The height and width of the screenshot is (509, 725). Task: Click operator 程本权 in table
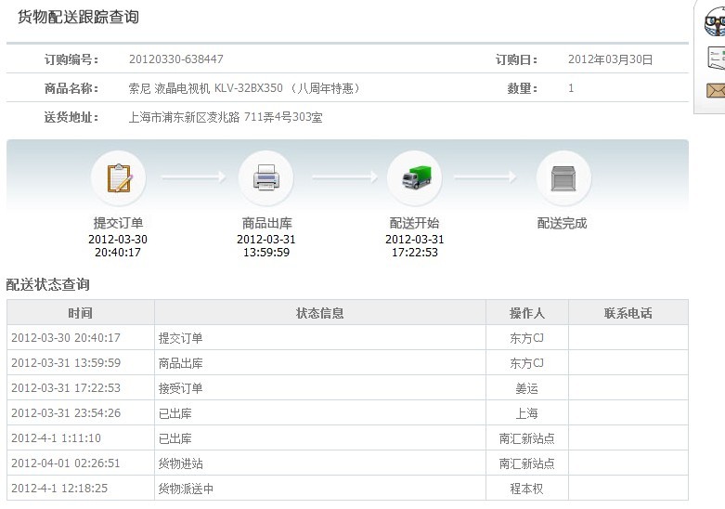coord(526,489)
